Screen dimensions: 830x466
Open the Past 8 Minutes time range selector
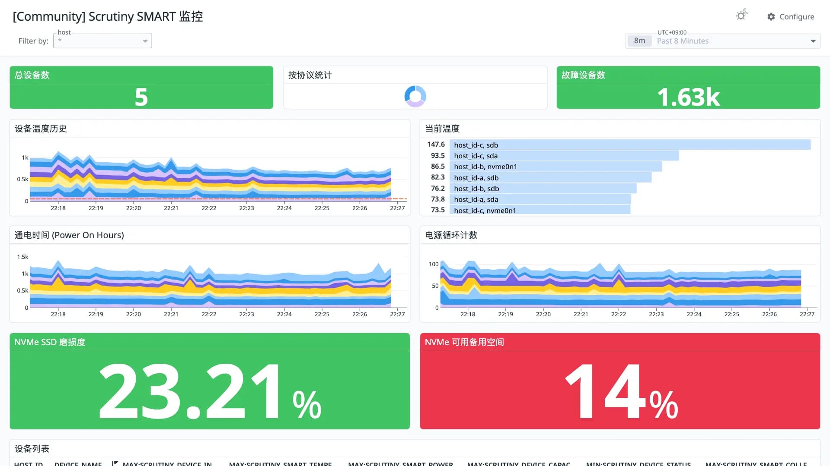723,41
